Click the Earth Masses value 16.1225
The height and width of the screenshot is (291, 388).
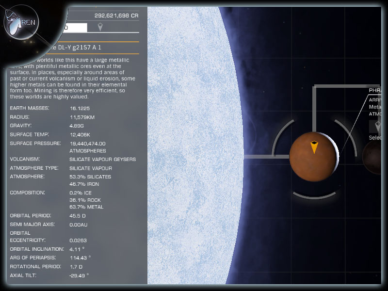(80, 108)
